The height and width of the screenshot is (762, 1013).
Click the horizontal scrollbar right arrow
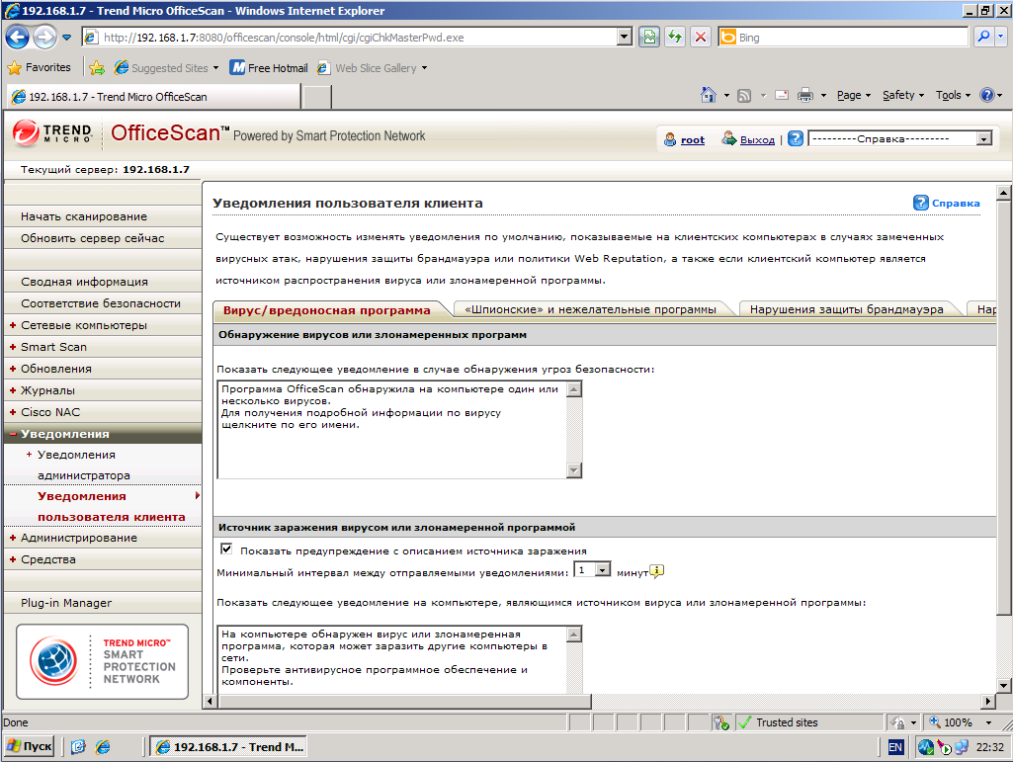pos(988,701)
